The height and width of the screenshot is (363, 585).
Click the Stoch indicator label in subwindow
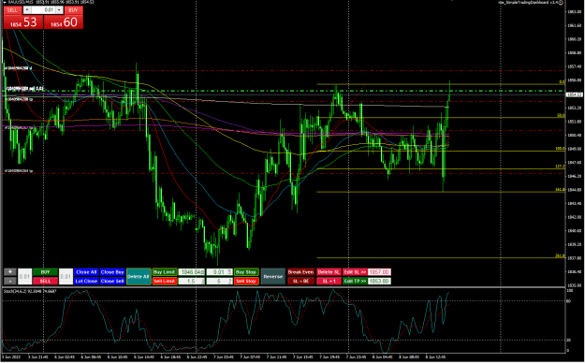click(x=30, y=291)
